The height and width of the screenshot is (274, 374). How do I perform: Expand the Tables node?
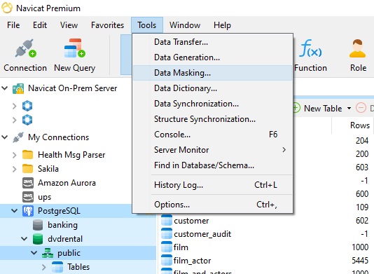coord(43,267)
